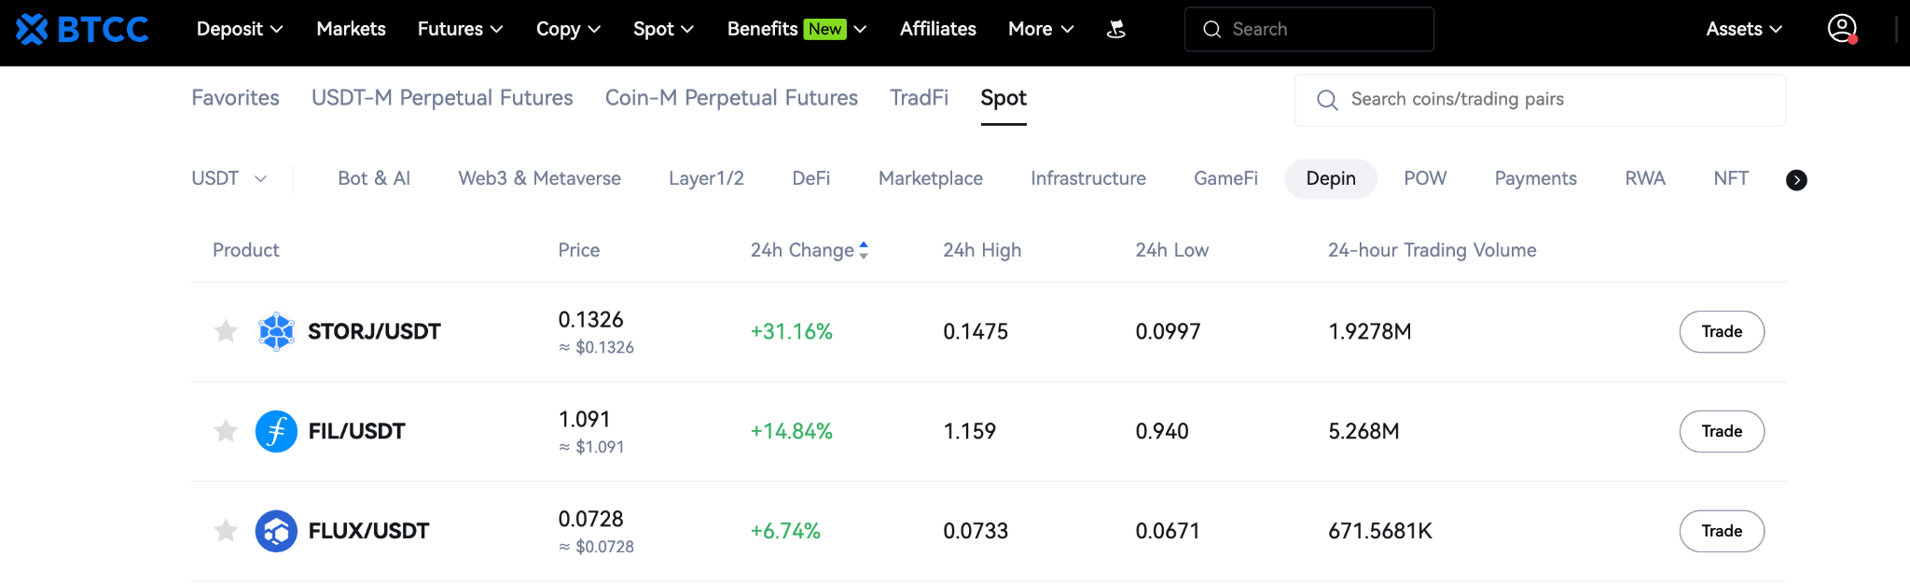
Task: Click the BTCC logo
Action: tap(82, 29)
